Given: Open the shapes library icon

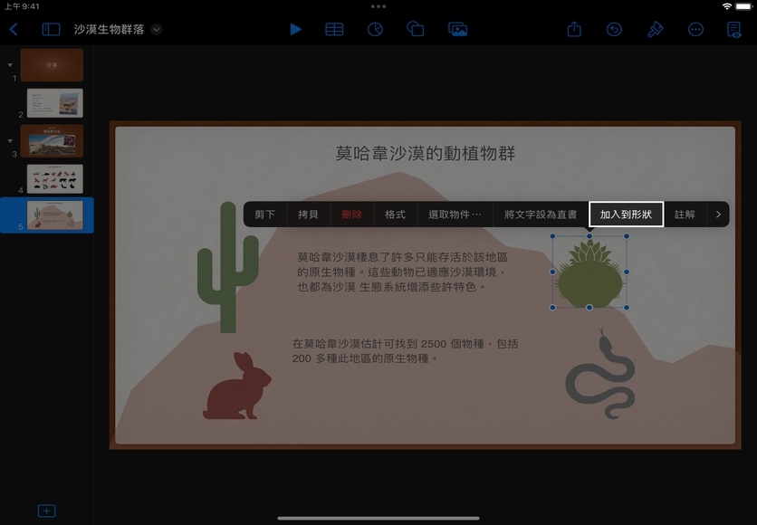Looking at the screenshot, I should click(x=416, y=29).
